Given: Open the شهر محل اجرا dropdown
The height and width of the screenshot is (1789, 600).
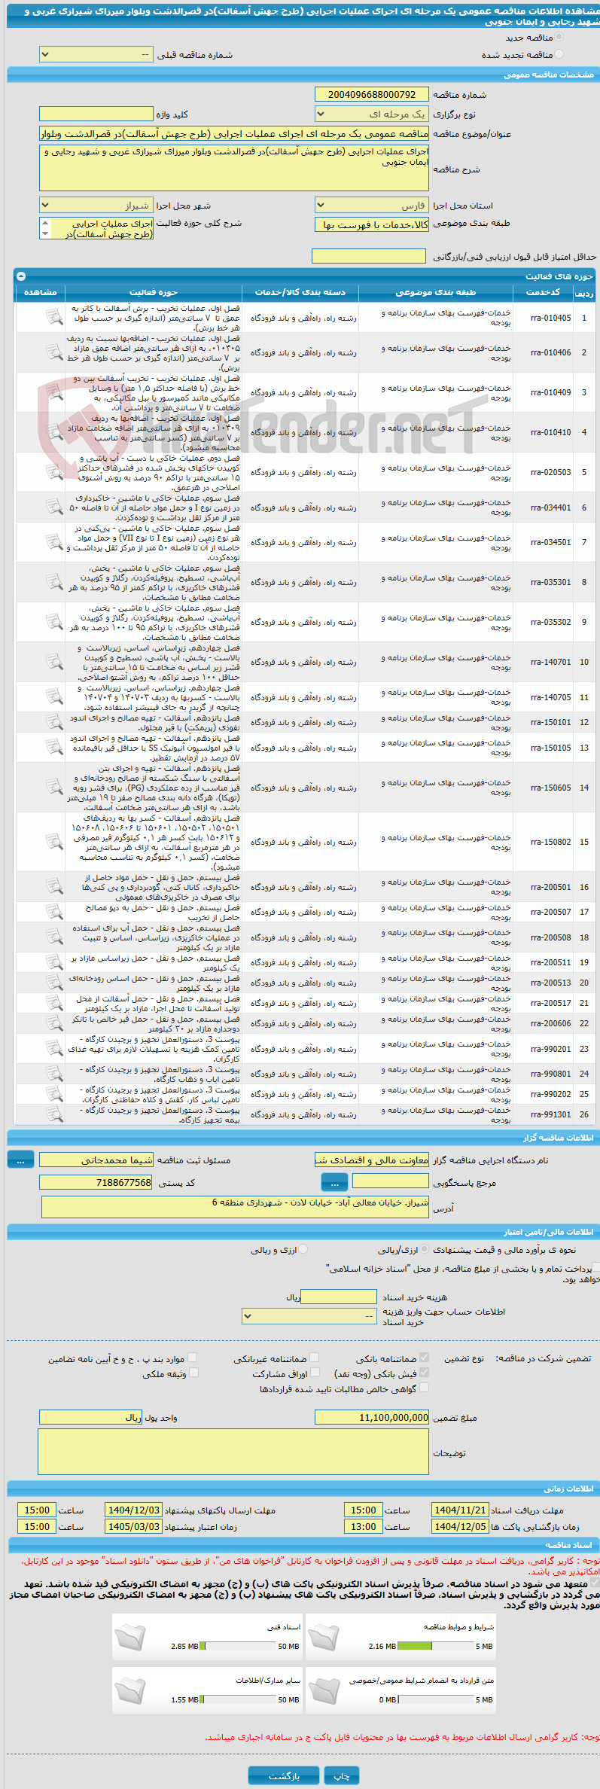Looking at the screenshot, I should point(96,205).
